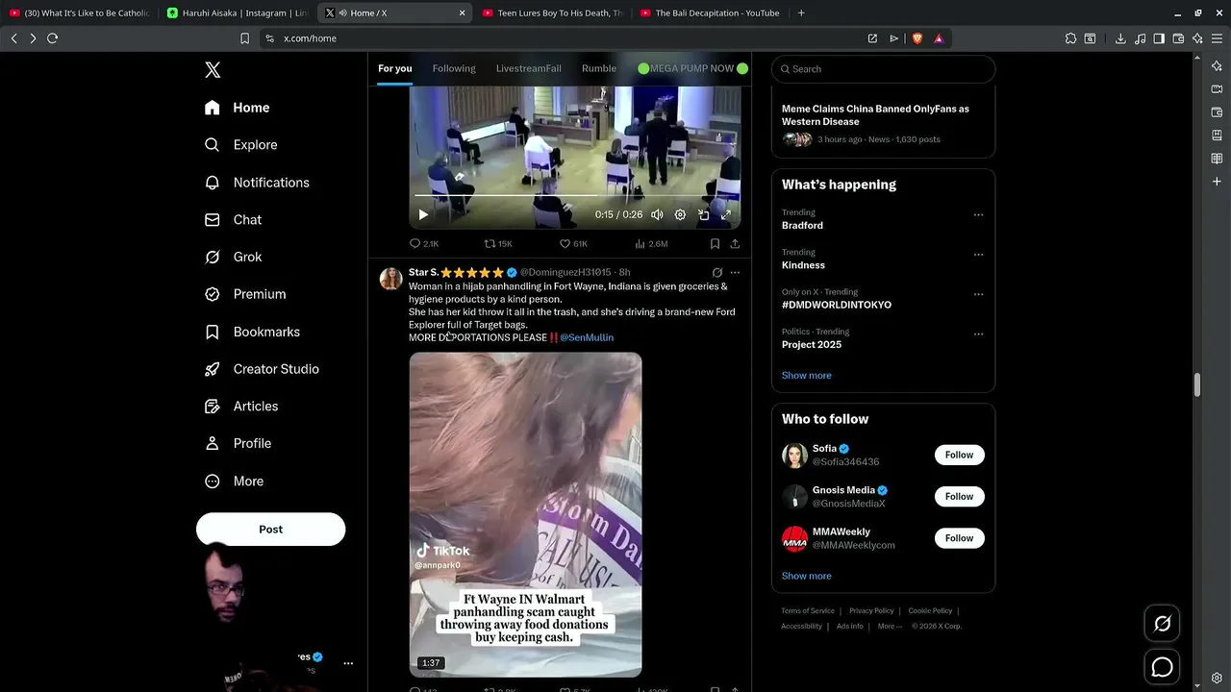Toggle picture-in-picture on the video
This screenshot has width=1231, height=692.
(x=703, y=215)
